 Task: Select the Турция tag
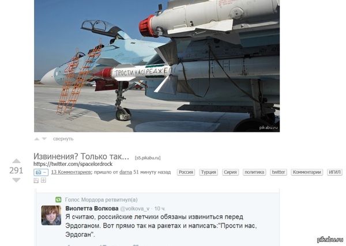coord(209,172)
